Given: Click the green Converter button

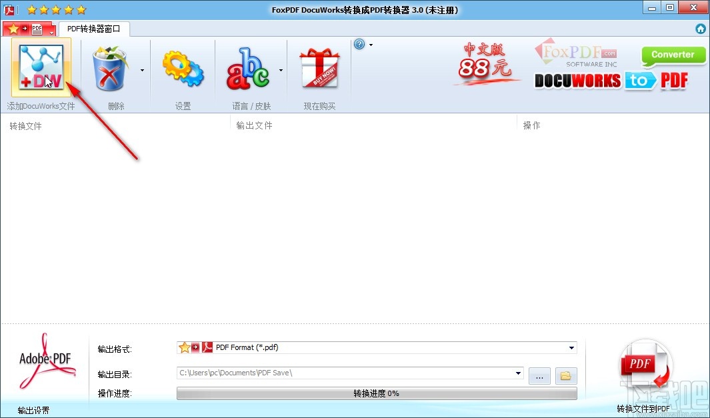Looking at the screenshot, I should click(673, 55).
